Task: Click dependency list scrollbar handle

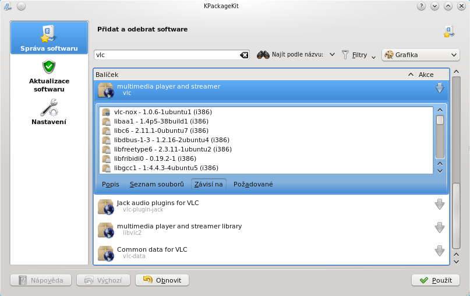Action: pyautogui.click(x=440, y=120)
